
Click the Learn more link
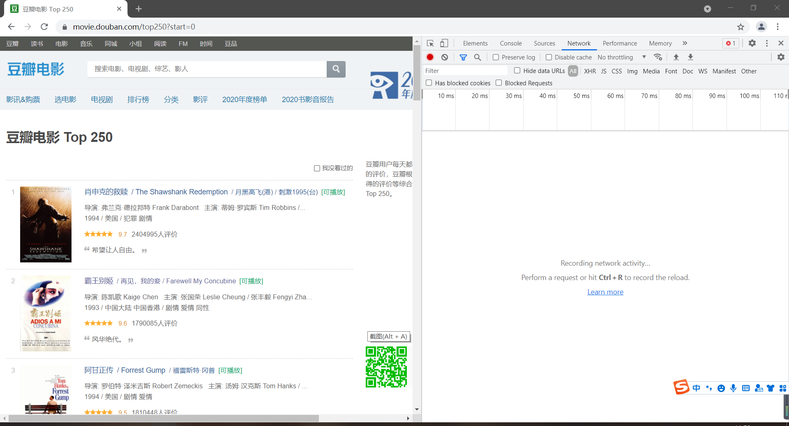tap(605, 292)
